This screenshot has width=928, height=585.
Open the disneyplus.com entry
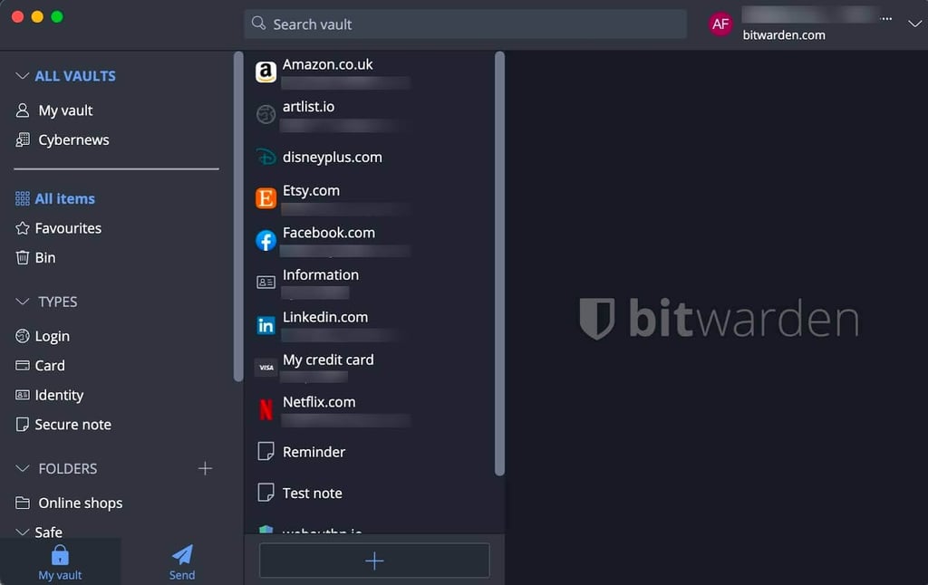(370, 157)
